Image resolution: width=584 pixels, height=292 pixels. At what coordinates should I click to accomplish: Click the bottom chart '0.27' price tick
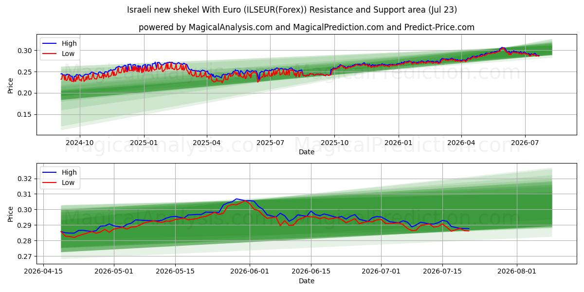click(26, 256)
